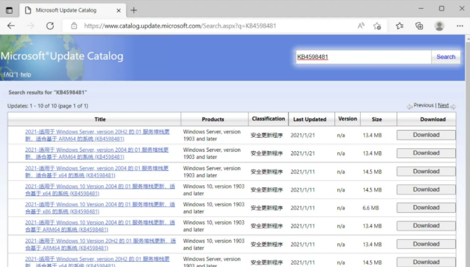This screenshot has width=470, height=267.
Task: Sort by the Version column header
Action: point(347,119)
